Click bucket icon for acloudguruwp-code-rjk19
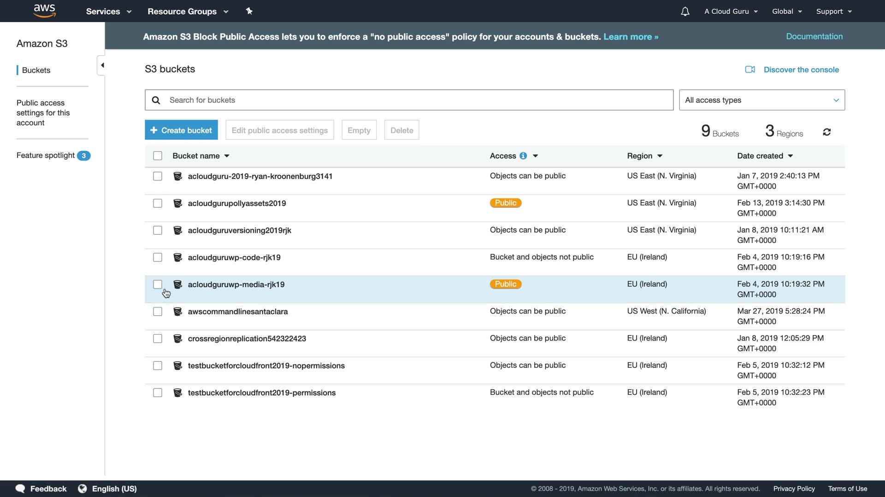Screen dimensions: 885x497 177,257
